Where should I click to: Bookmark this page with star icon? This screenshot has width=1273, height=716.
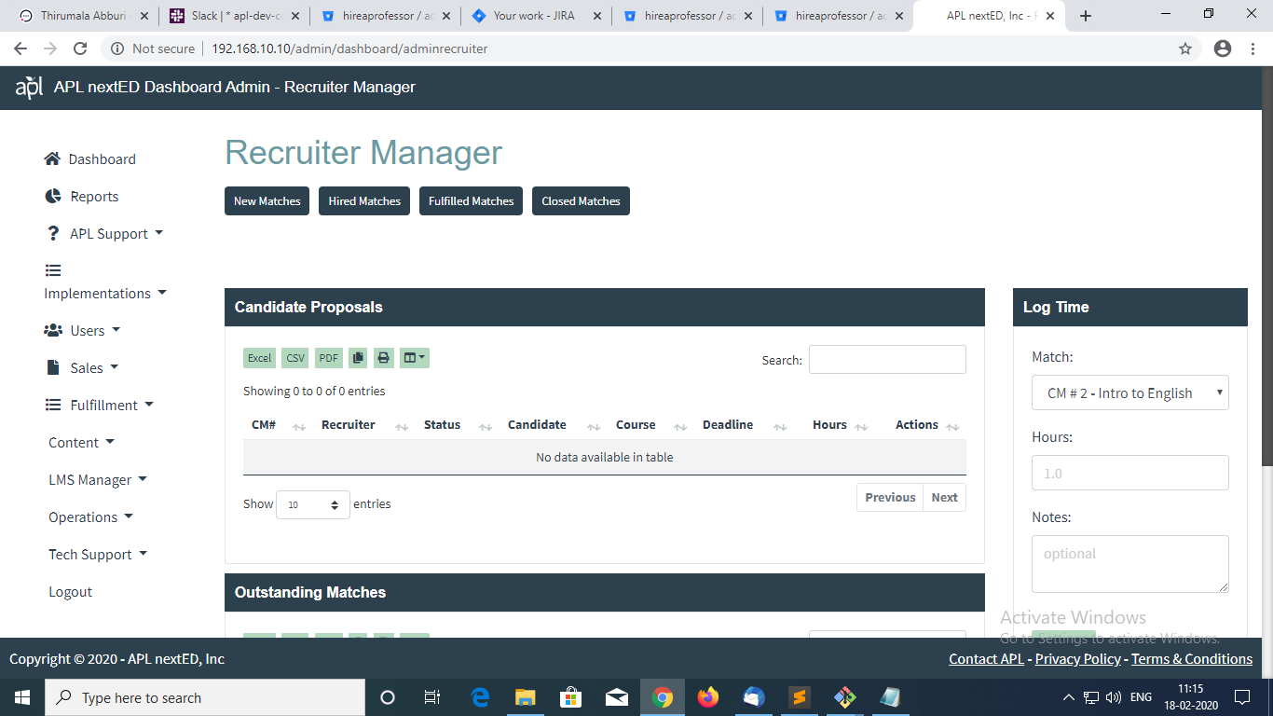click(x=1185, y=48)
